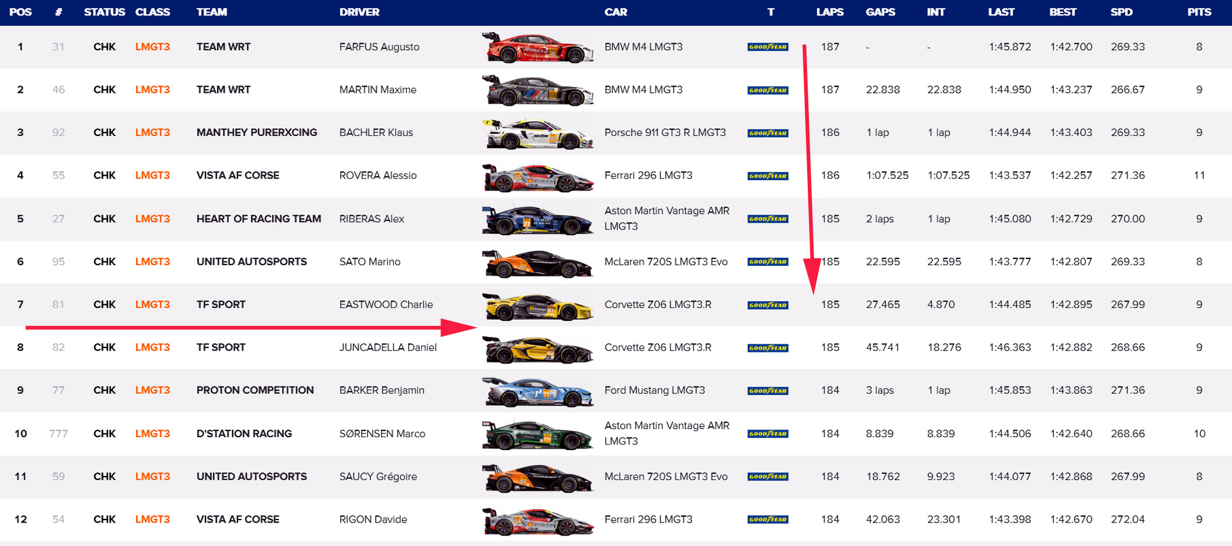Image resolution: width=1232 pixels, height=546 pixels.
Task: Select driver name BACHLER Klaus
Action: pos(376,132)
